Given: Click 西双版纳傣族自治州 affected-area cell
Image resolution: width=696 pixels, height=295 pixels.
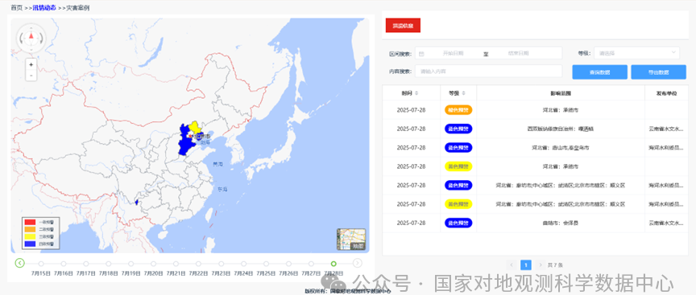Looking at the screenshot, I should 560,129.
